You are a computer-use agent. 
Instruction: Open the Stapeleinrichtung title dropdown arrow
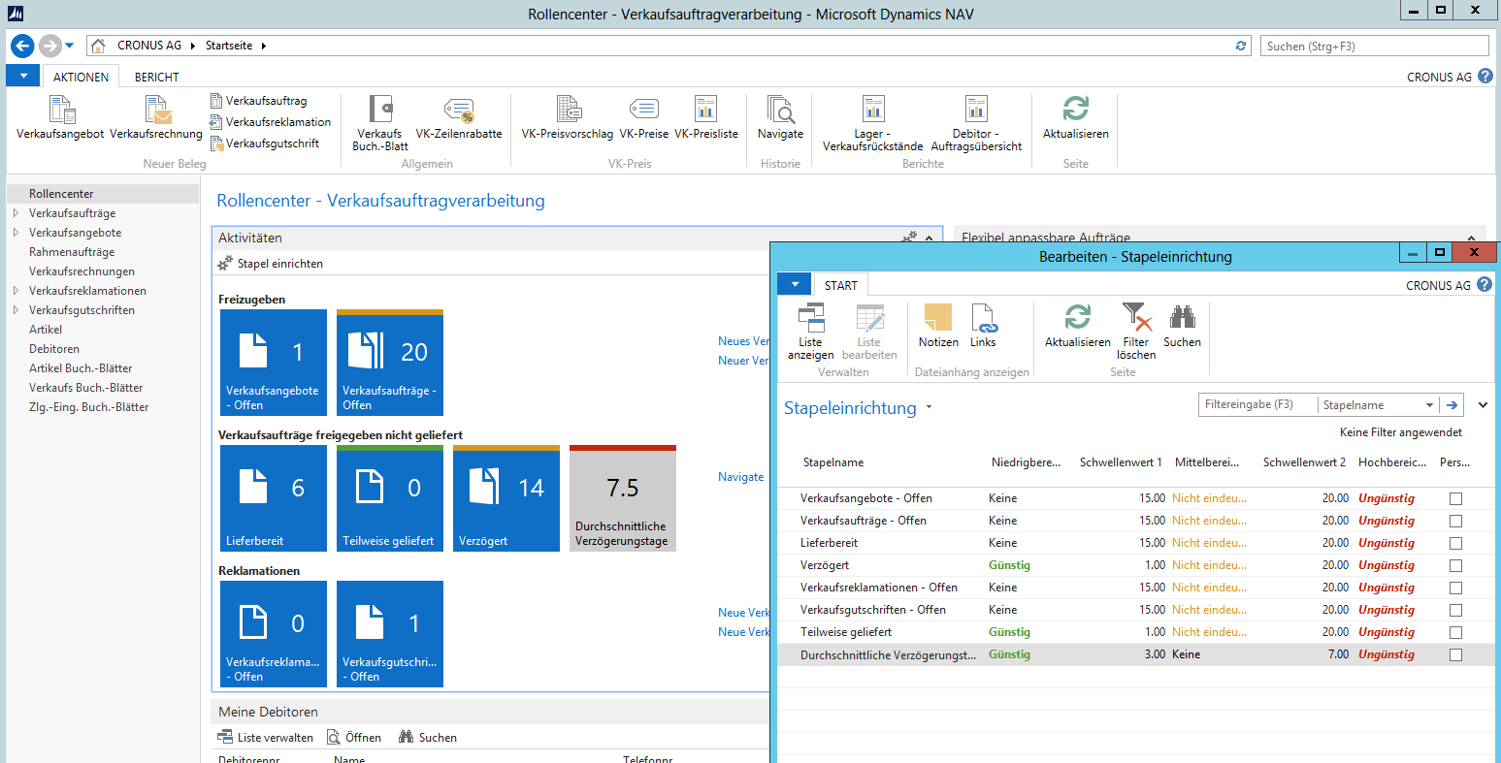(x=929, y=408)
